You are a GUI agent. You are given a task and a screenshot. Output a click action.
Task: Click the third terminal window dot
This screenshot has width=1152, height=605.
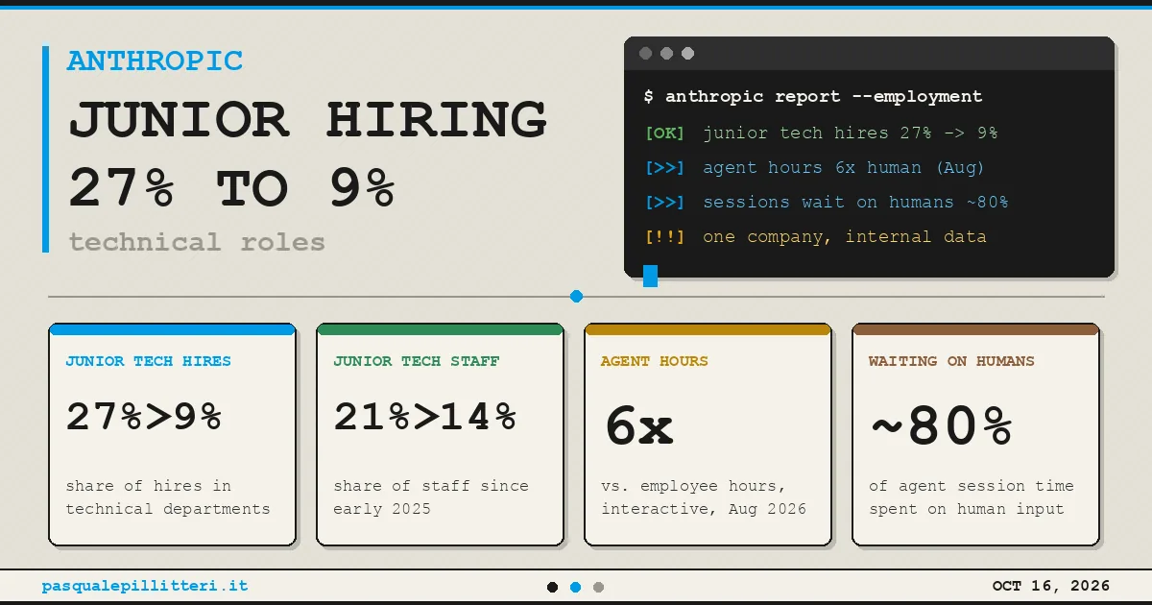click(687, 54)
